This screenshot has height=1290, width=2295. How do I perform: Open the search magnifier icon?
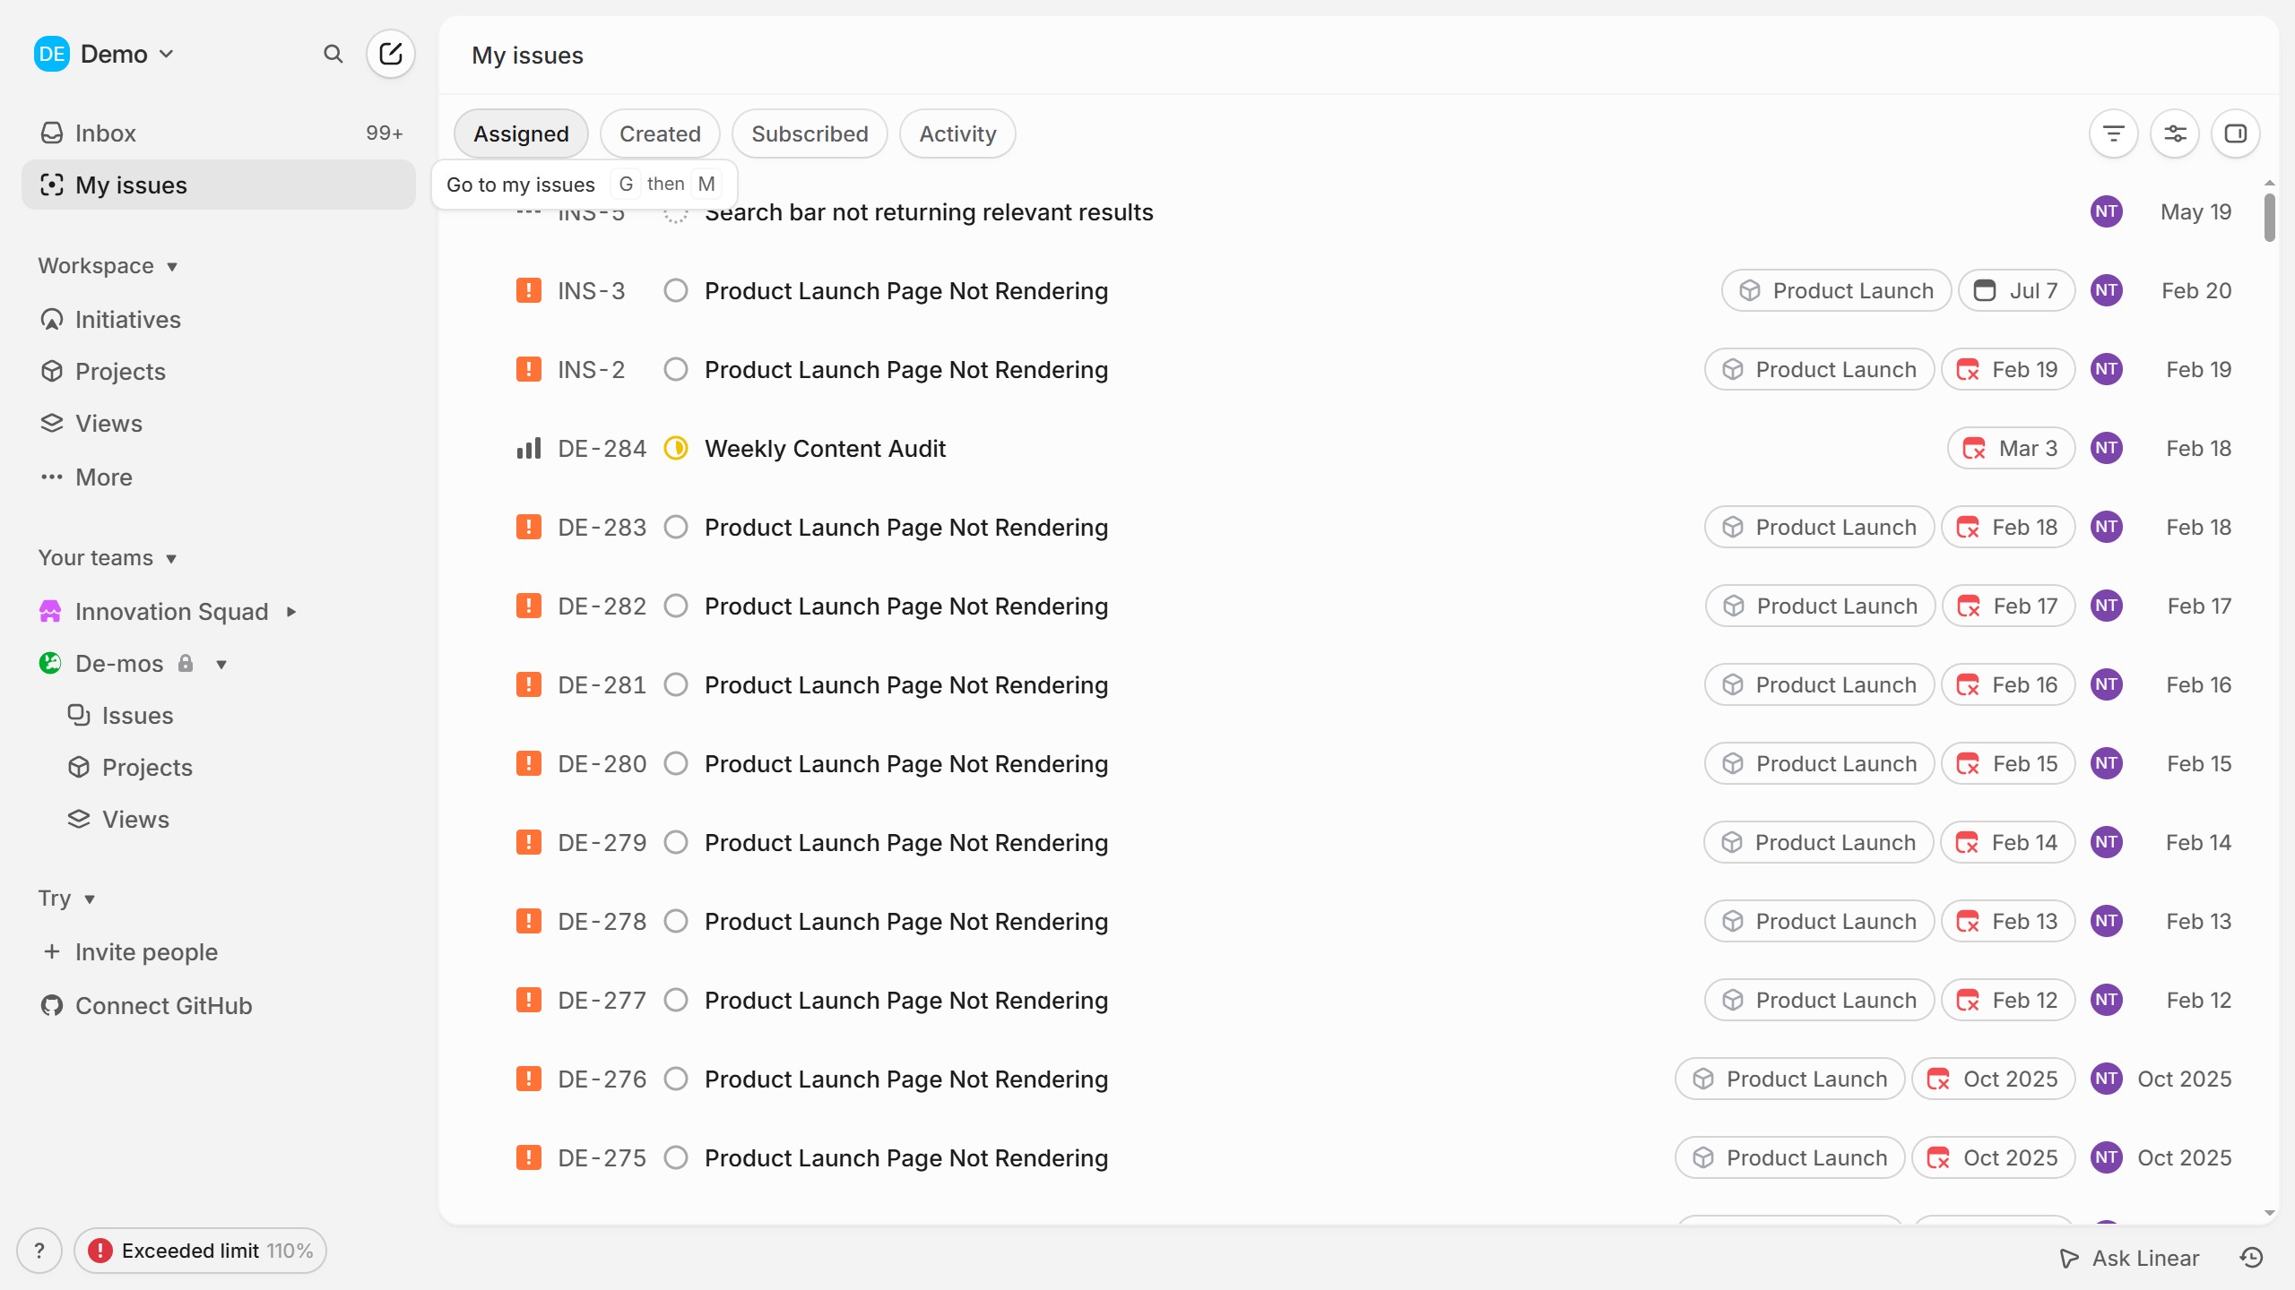(x=333, y=55)
